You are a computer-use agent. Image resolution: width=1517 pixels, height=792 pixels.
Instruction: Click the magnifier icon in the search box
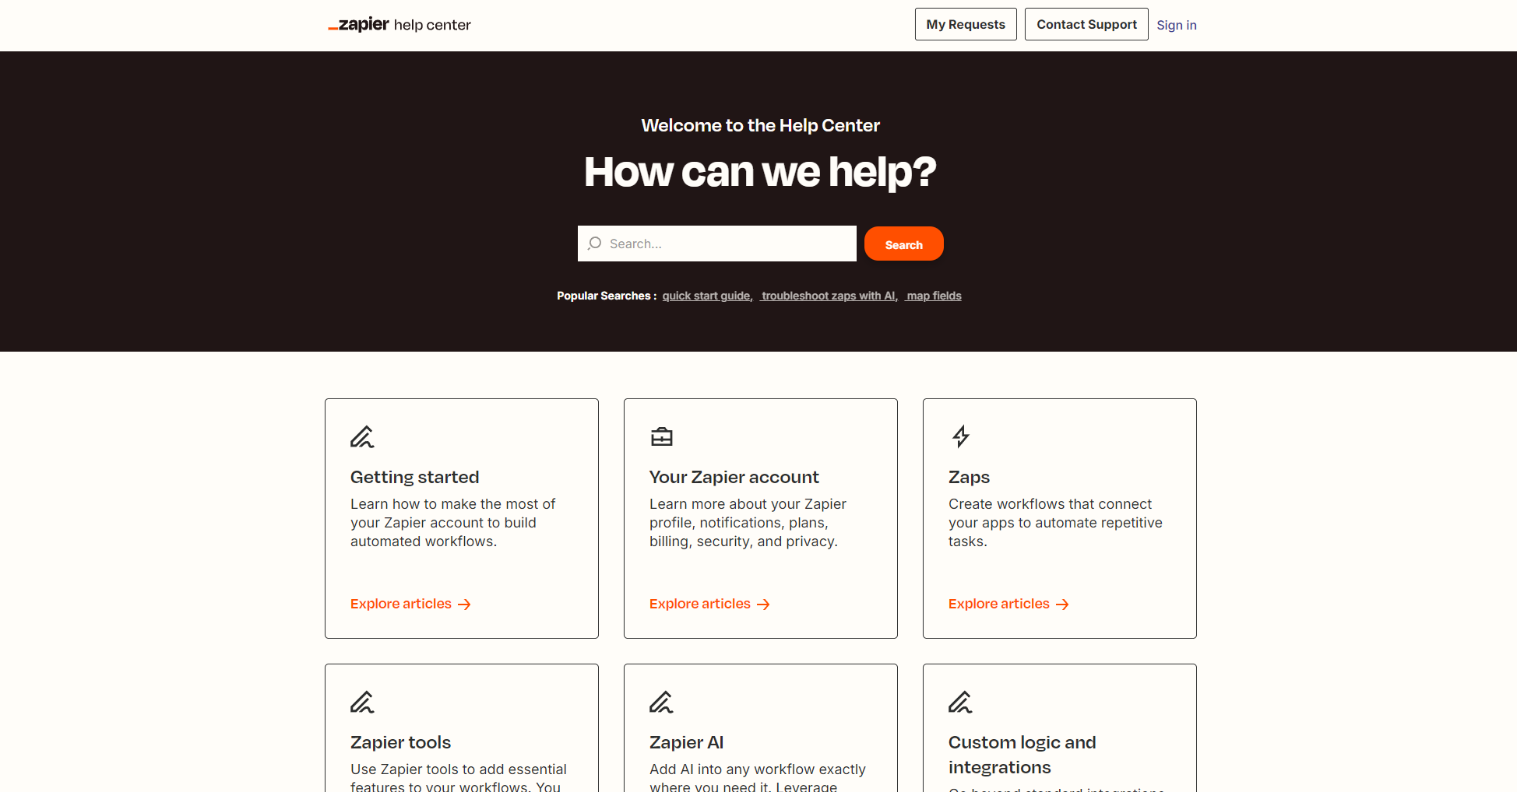[x=595, y=244]
